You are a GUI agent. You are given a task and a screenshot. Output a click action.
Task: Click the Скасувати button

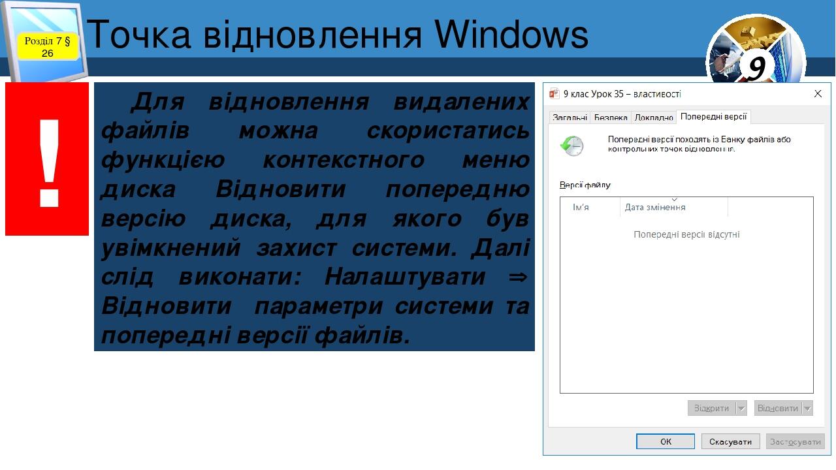point(730,442)
